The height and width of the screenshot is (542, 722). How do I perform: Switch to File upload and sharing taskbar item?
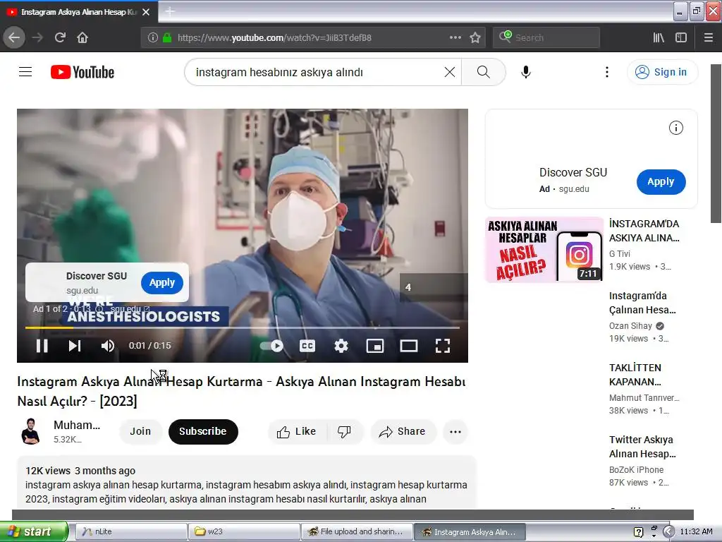[357, 531]
